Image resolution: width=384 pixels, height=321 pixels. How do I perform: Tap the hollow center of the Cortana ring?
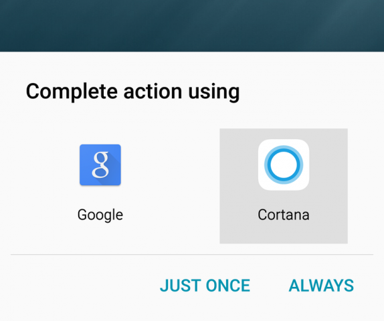(x=284, y=165)
